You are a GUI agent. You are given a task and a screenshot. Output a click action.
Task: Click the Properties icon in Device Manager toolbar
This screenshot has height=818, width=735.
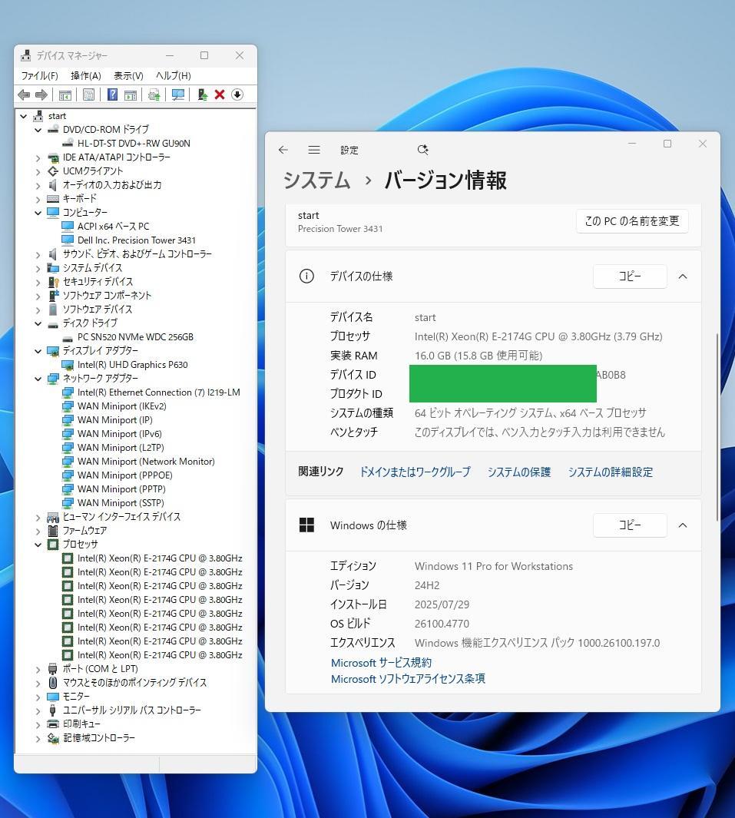[87, 94]
